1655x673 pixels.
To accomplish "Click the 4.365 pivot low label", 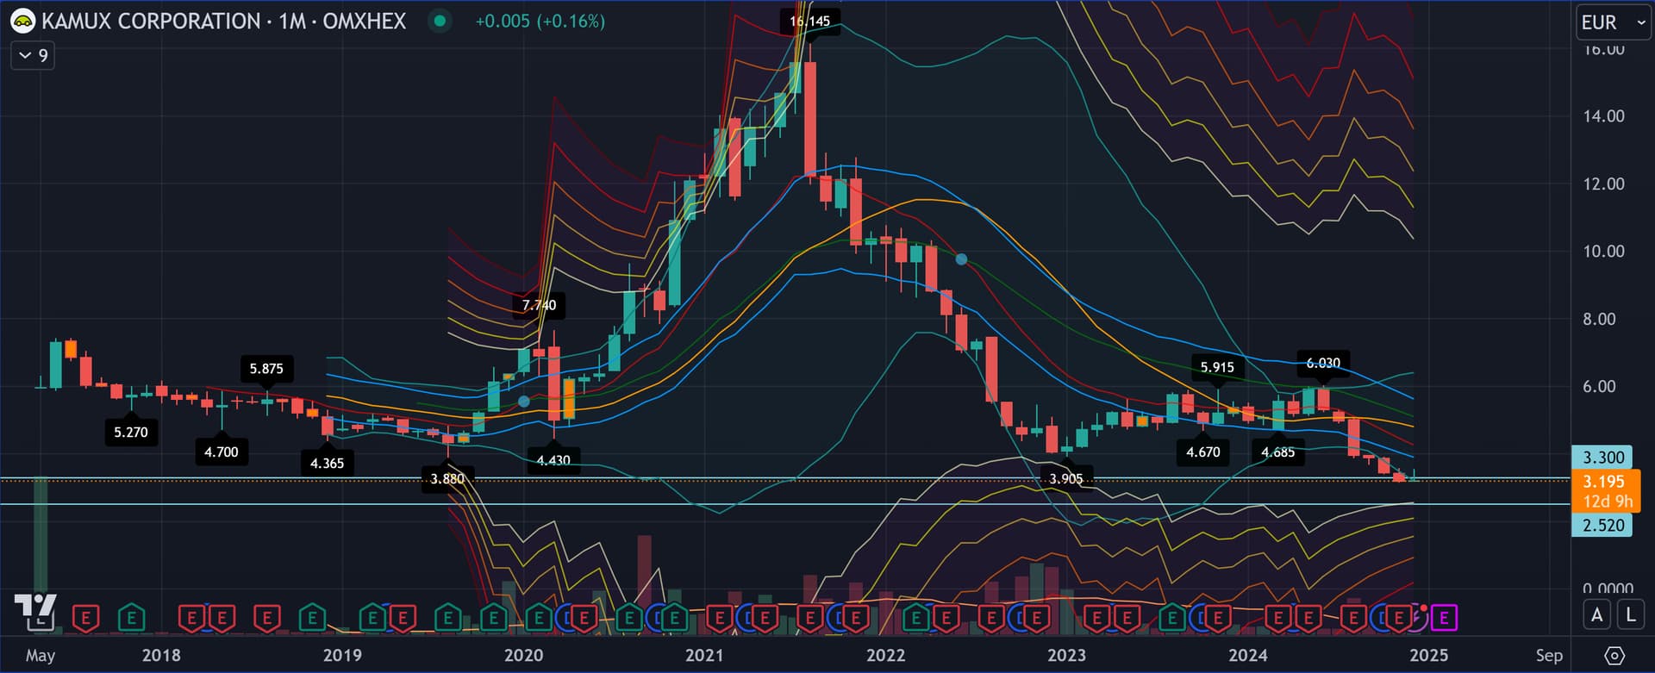I will pyautogui.click(x=327, y=464).
